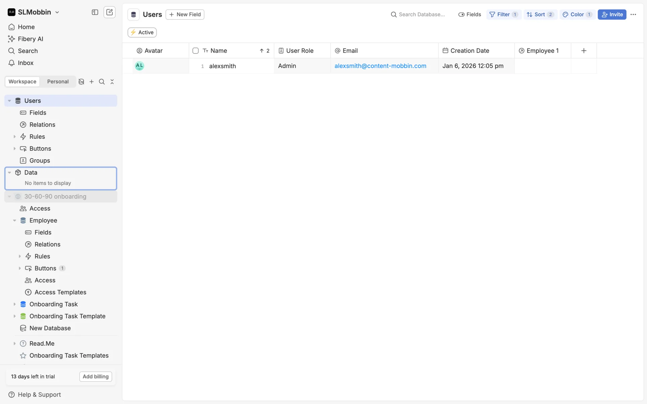Screen dimensions: 647x404
Task: Collapse the Employee database tree
Action: point(14,221)
